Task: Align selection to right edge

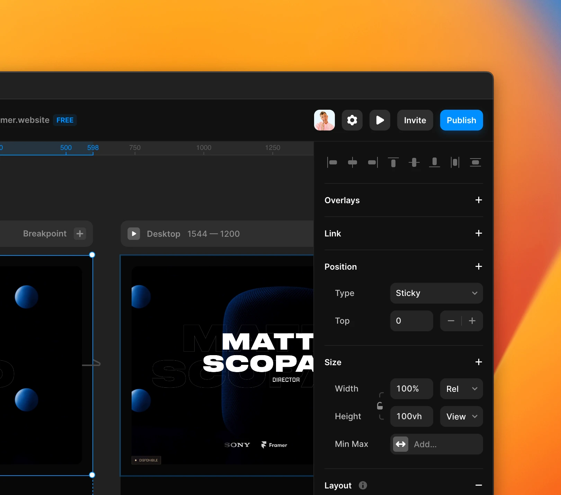Action: pyautogui.click(x=373, y=162)
